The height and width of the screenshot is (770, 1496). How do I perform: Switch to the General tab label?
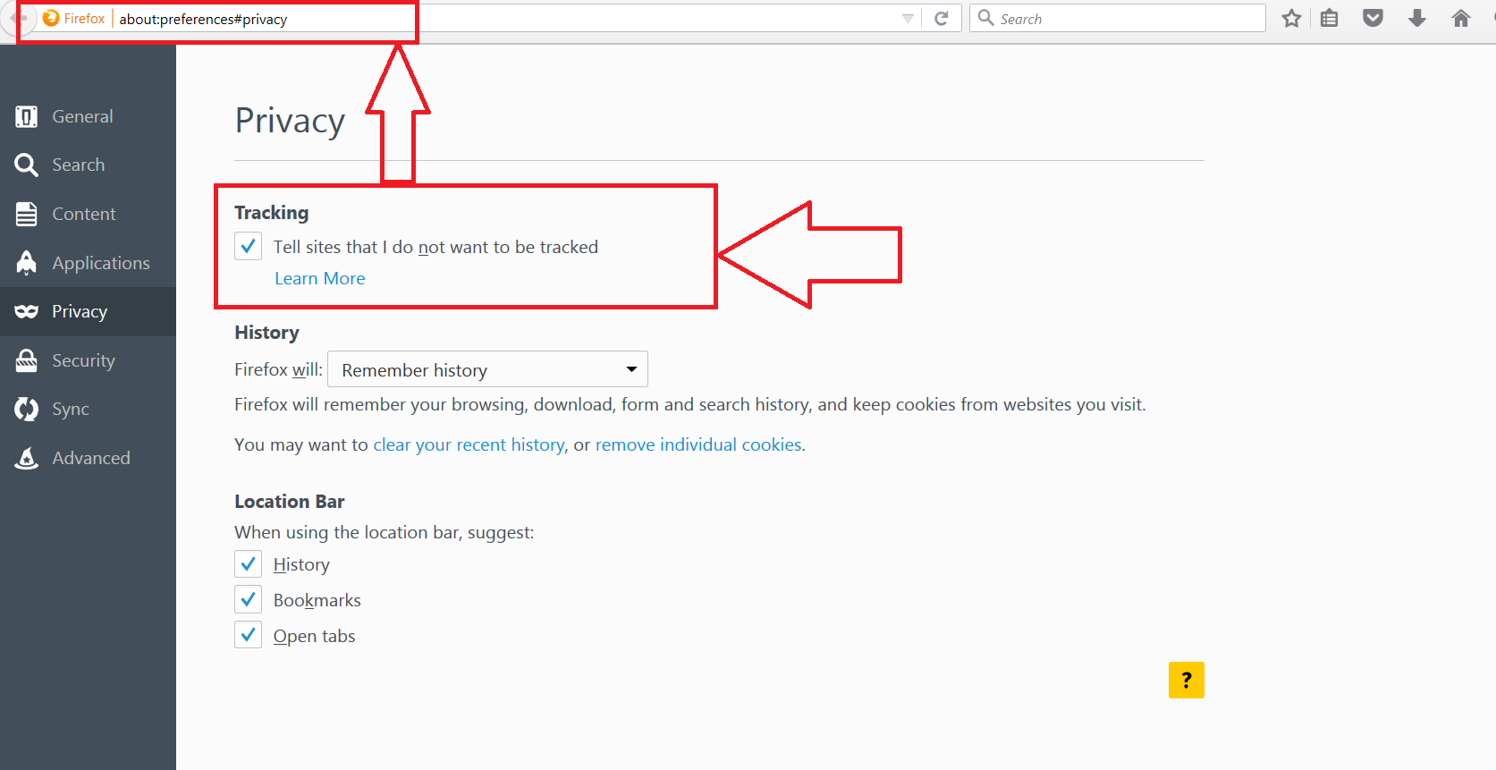click(x=82, y=116)
